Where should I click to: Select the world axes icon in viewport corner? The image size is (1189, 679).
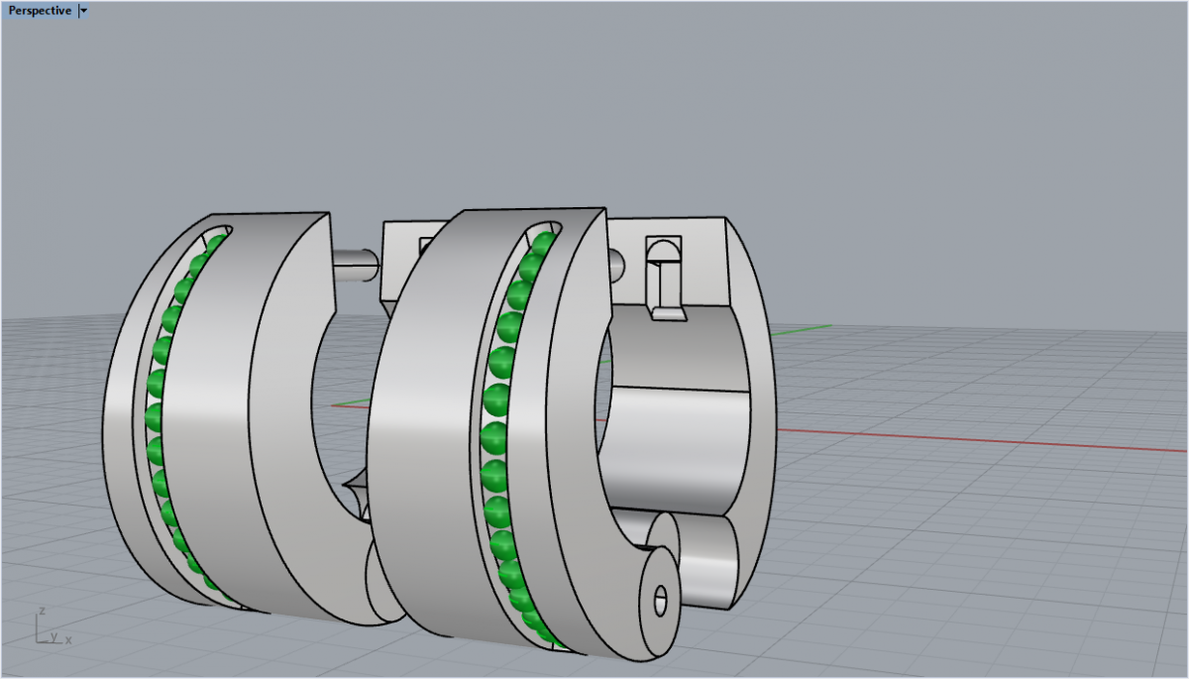click(52, 625)
